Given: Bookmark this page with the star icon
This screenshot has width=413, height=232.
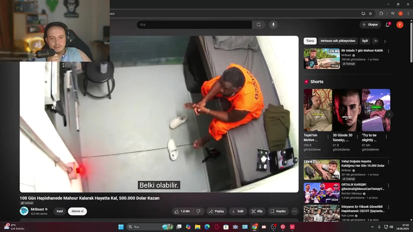Looking at the screenshot, I should pyautogui.click(x=370, y=14).
